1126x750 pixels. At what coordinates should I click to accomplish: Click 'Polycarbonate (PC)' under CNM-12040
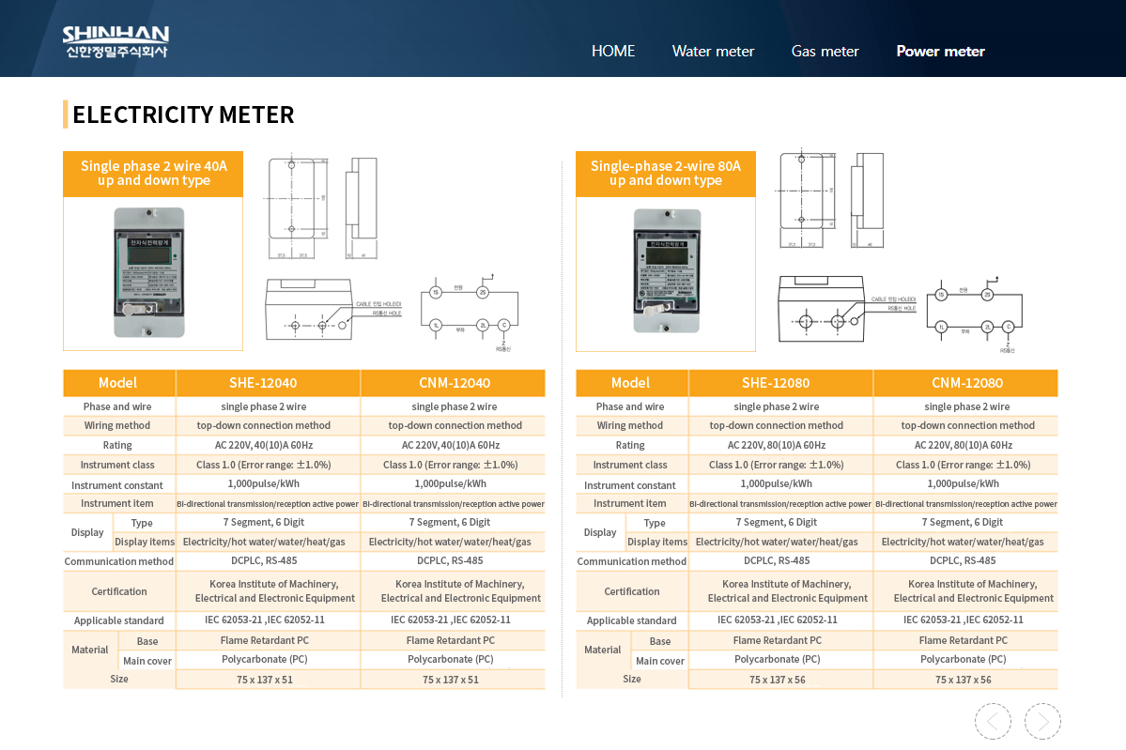click(x=450, y=659)
